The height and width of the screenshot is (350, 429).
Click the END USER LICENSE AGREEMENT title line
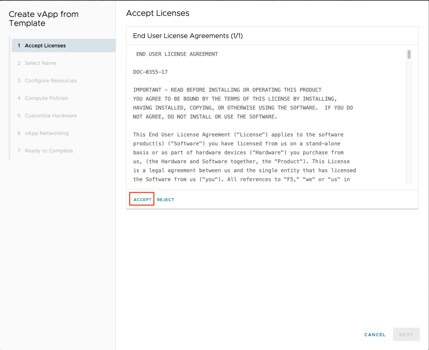[177, 54]
